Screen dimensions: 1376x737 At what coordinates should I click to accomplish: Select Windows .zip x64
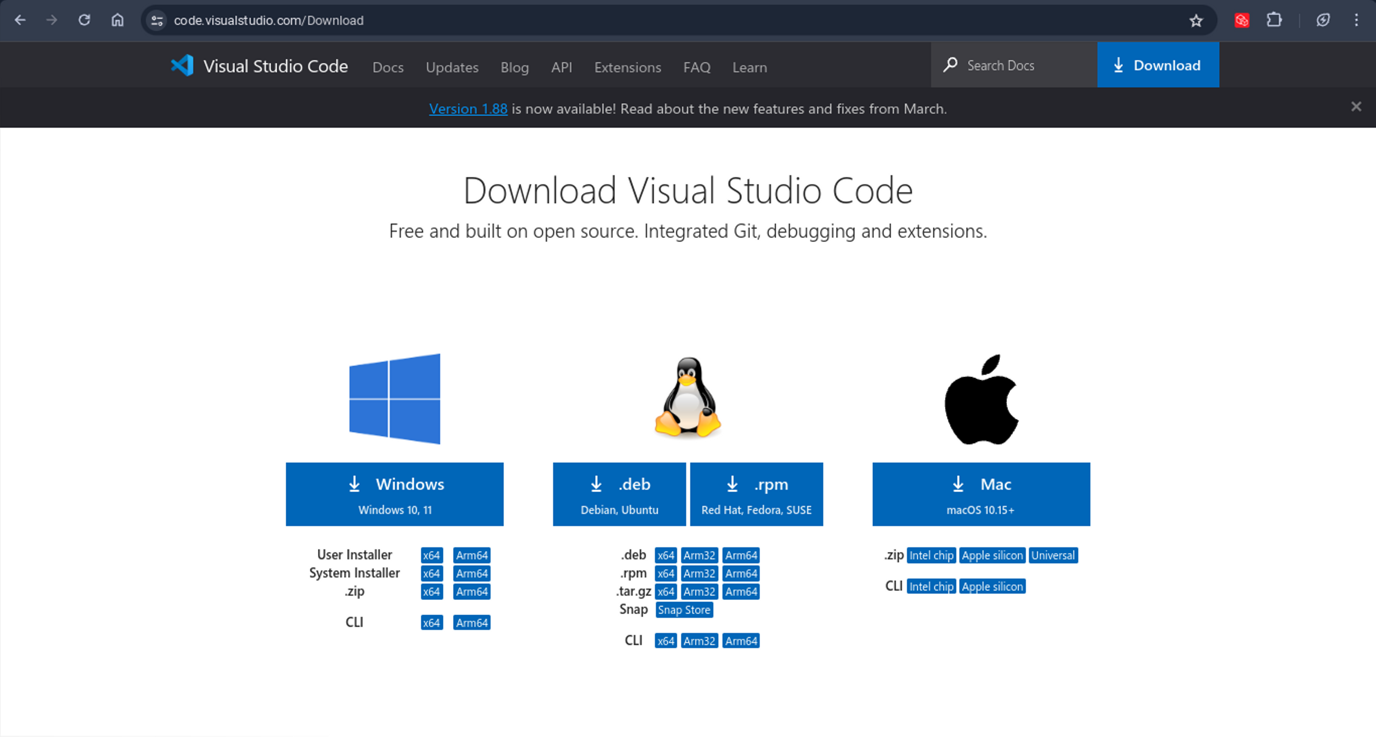431,591
